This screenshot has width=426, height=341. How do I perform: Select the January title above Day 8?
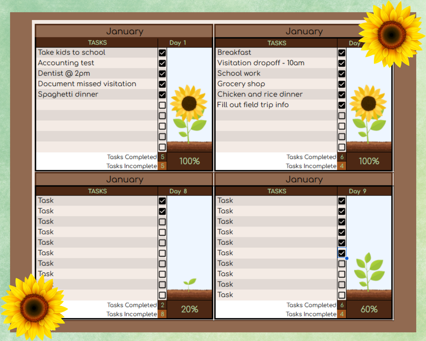coord(124,179)
